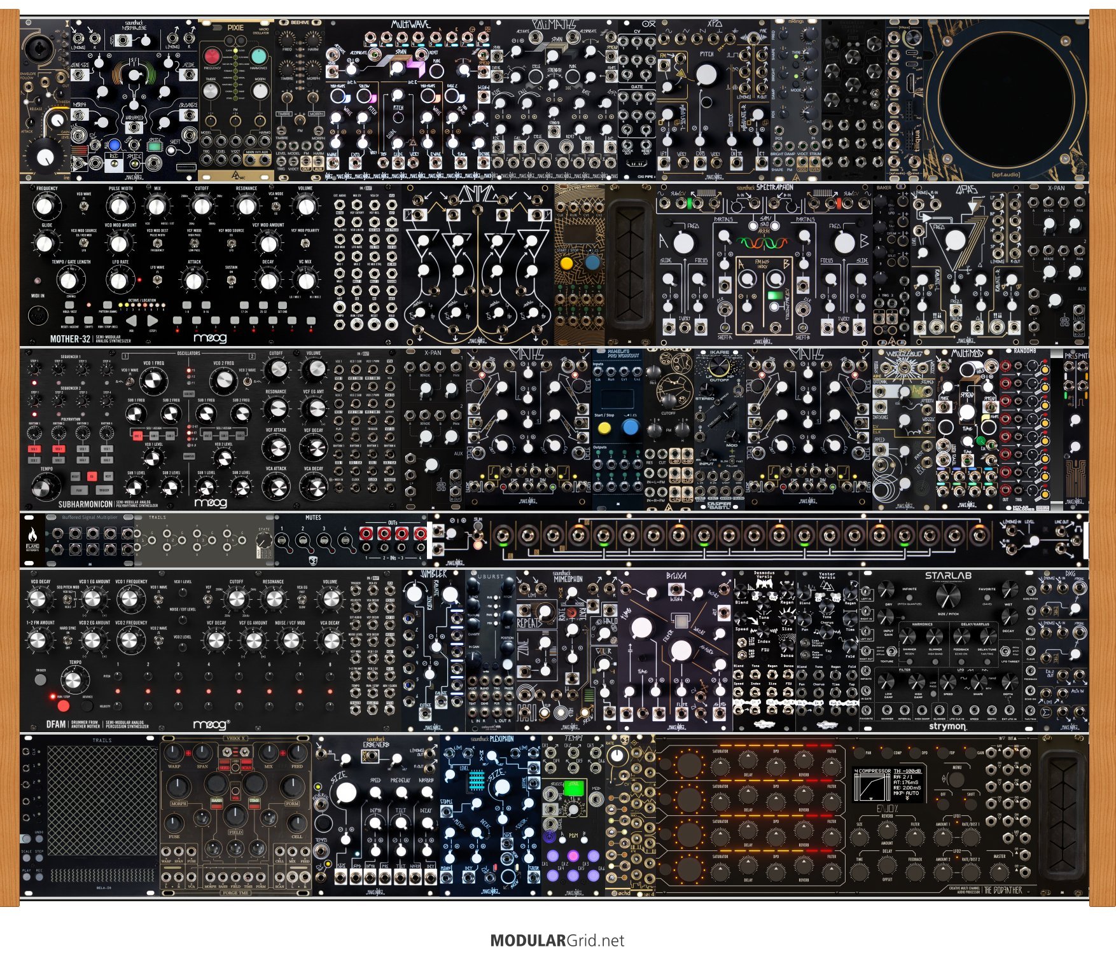The width and height of the screenshot is (1116, 954).
Task: Click the VCF Attack knob on Subharmonicon
Action: pyautogui.click(x=276, y=448)
